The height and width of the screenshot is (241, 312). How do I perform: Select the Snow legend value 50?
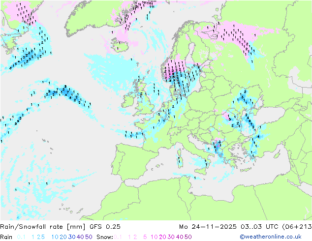(x=188, y=237)
